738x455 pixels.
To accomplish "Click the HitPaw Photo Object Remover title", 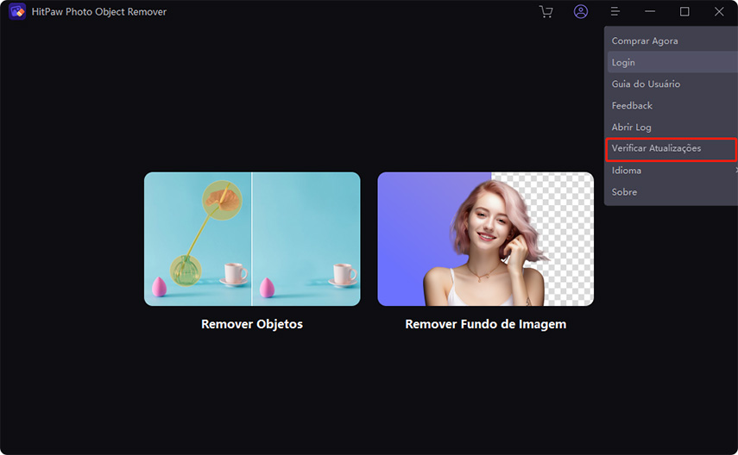I will (x=99, y=12).
